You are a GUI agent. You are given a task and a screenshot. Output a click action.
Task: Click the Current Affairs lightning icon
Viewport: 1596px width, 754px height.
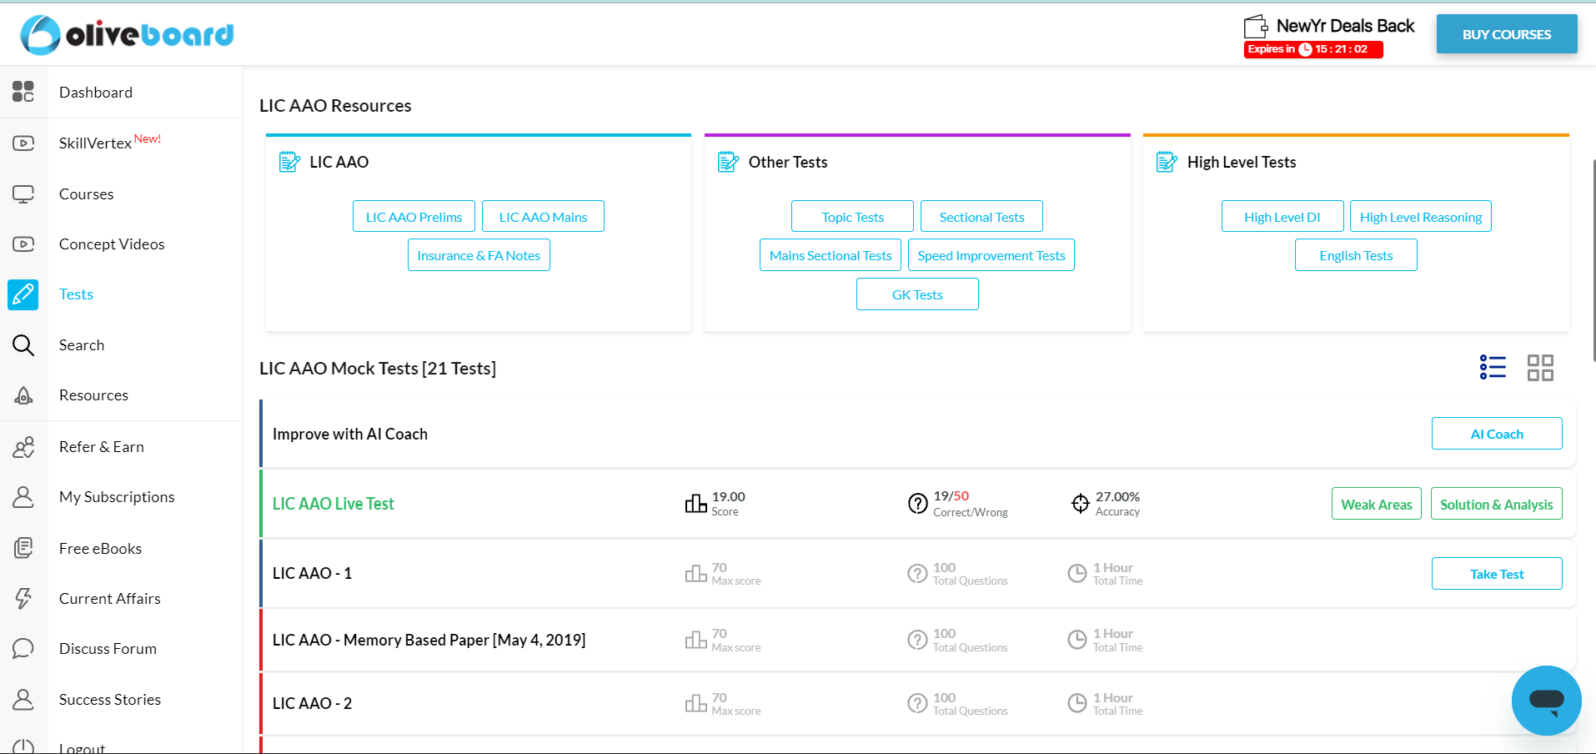point(23,598)
